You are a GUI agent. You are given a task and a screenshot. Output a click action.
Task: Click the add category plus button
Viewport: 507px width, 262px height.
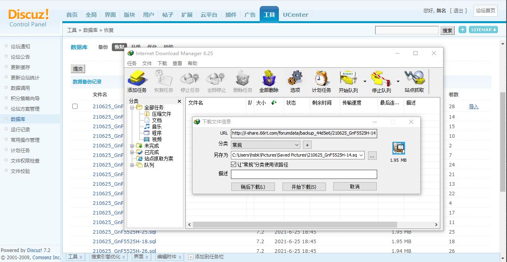point(307,145)
